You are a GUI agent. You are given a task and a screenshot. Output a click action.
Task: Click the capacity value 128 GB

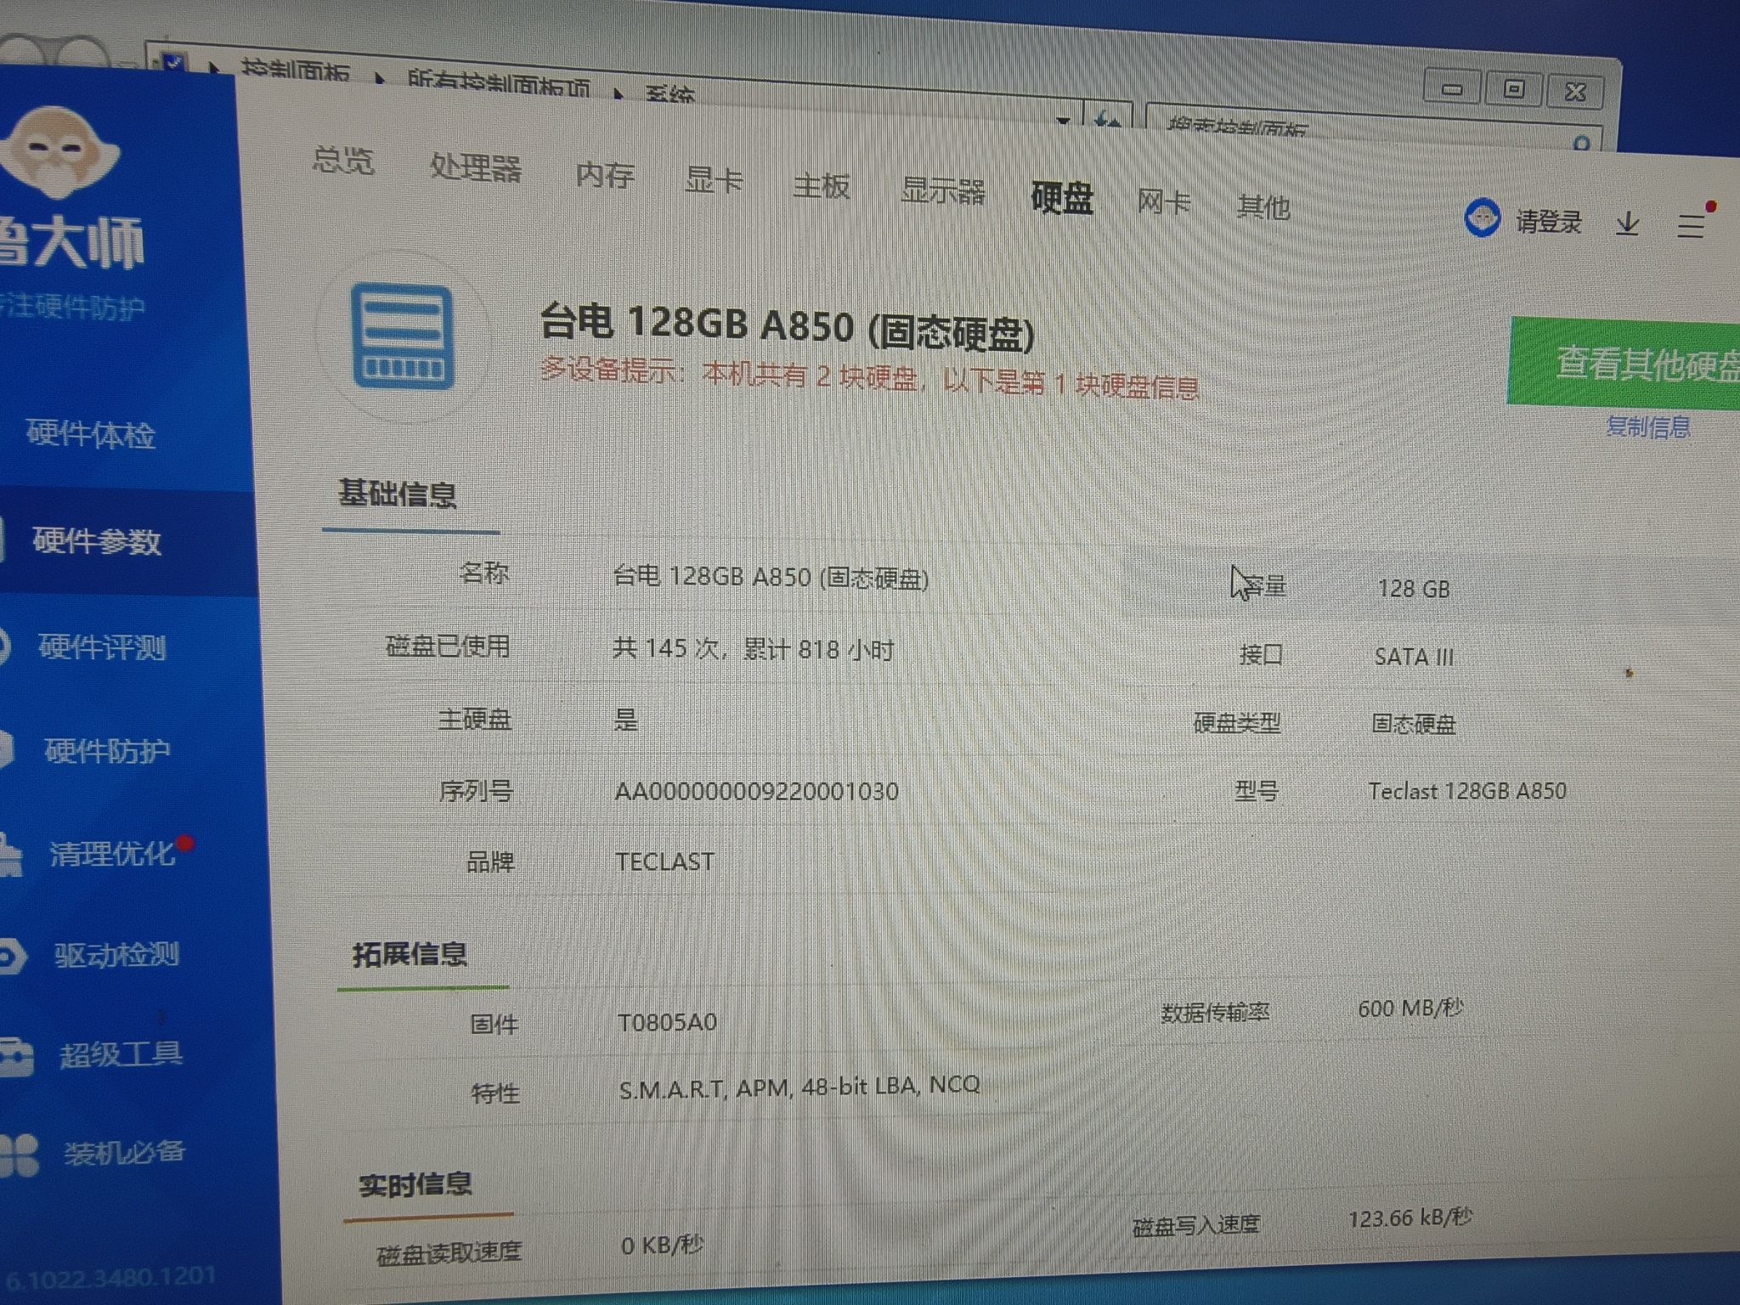1414,589
